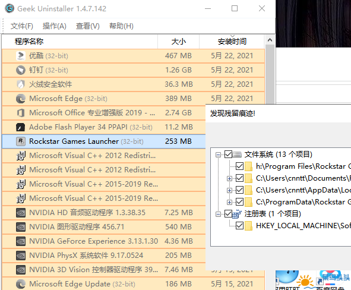
Task: Click the NVIDIA 图形驱动程序 icon
Action: click(x=21, y=227)
